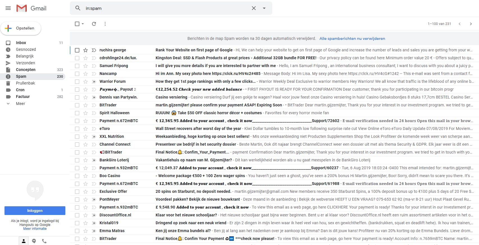Toggle importance marker on Channel Connect email

[94, 144]
